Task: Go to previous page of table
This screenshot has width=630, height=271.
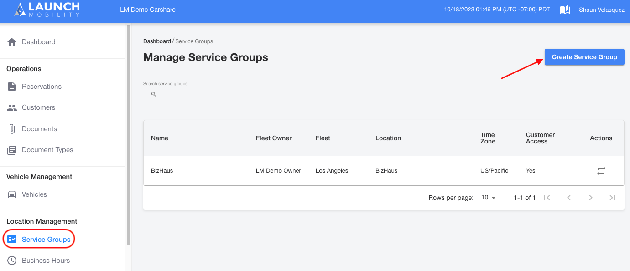Action: click(x=569, y=198)
